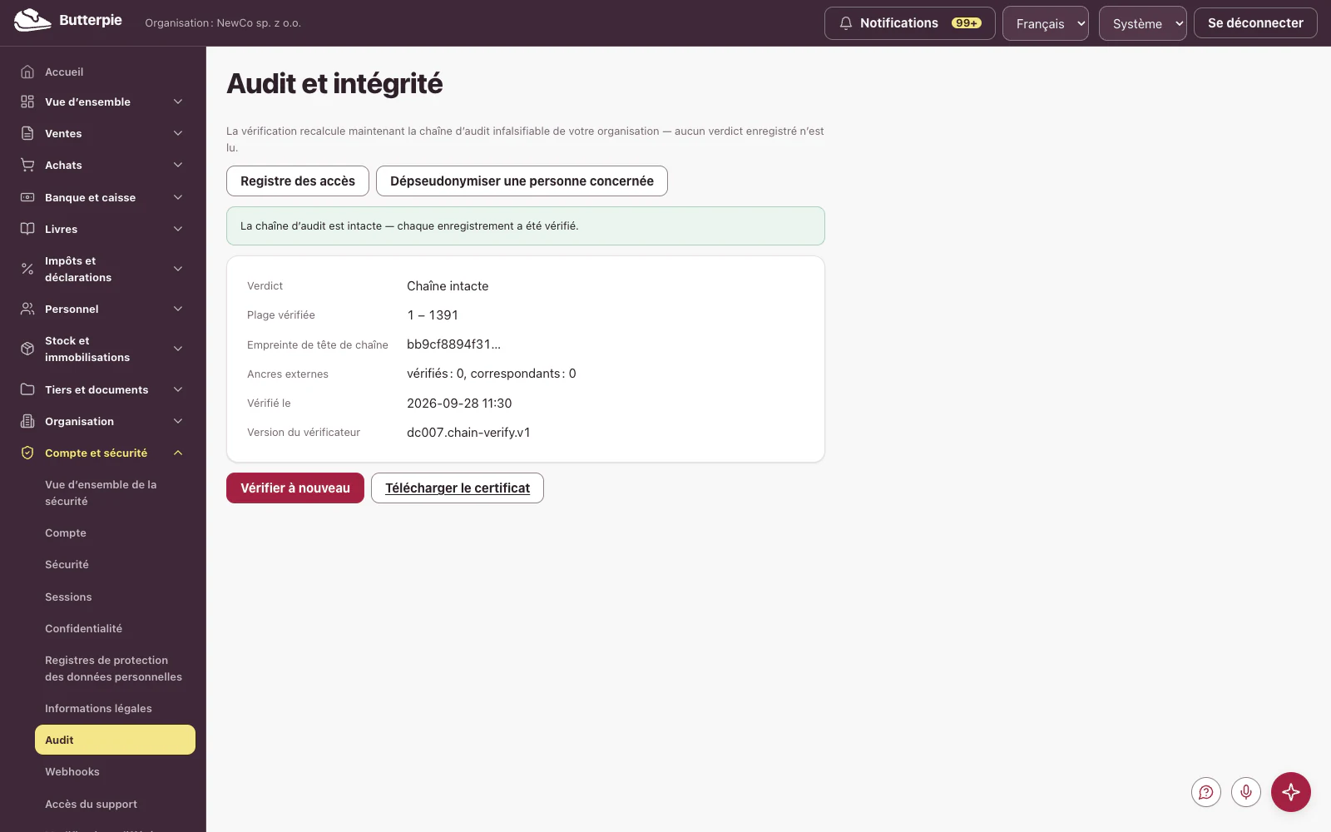
Task: Go to the Sécurité menu item
Action: pos(115,564)
